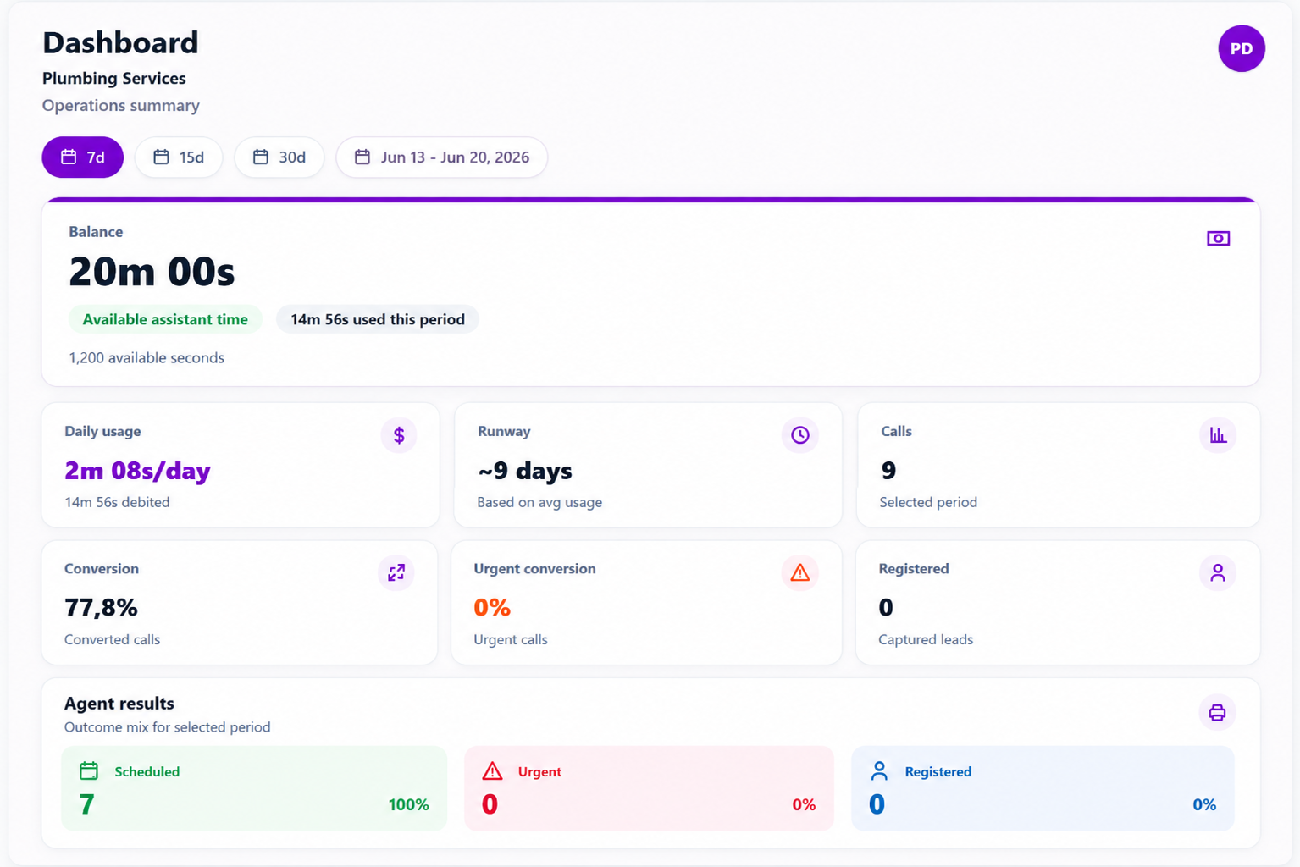Click the PD profile avatar
Image resolution: width=1300 pixels, height=867 pixels.
coord(1242,48)
